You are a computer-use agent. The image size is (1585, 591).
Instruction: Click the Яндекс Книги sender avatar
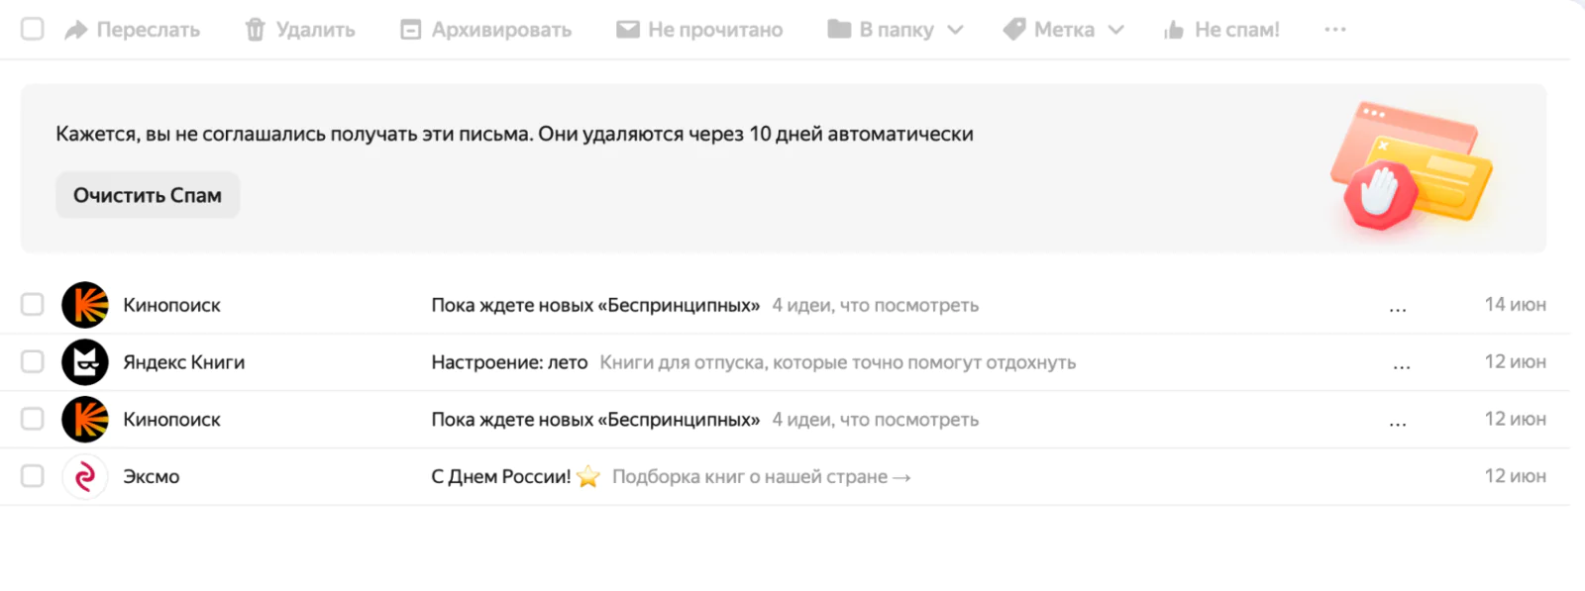coord(85,362)
